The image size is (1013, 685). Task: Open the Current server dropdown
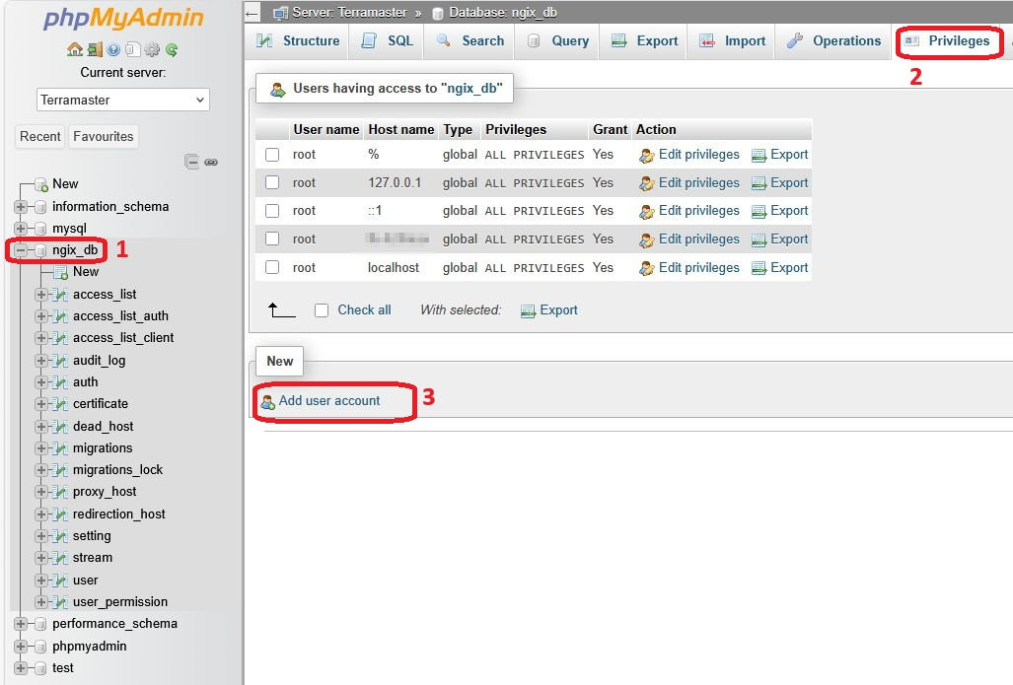pos(123,100)
